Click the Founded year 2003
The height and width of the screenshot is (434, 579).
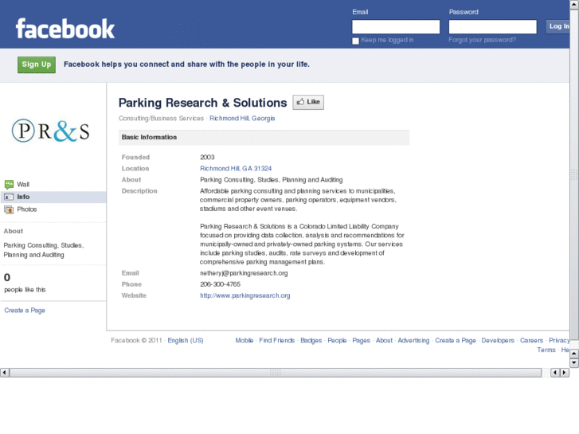point(207,158)
